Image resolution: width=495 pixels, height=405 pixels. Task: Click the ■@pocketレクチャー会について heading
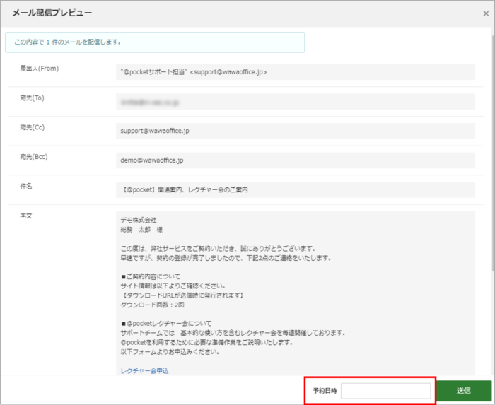click(x=166, y=324)
